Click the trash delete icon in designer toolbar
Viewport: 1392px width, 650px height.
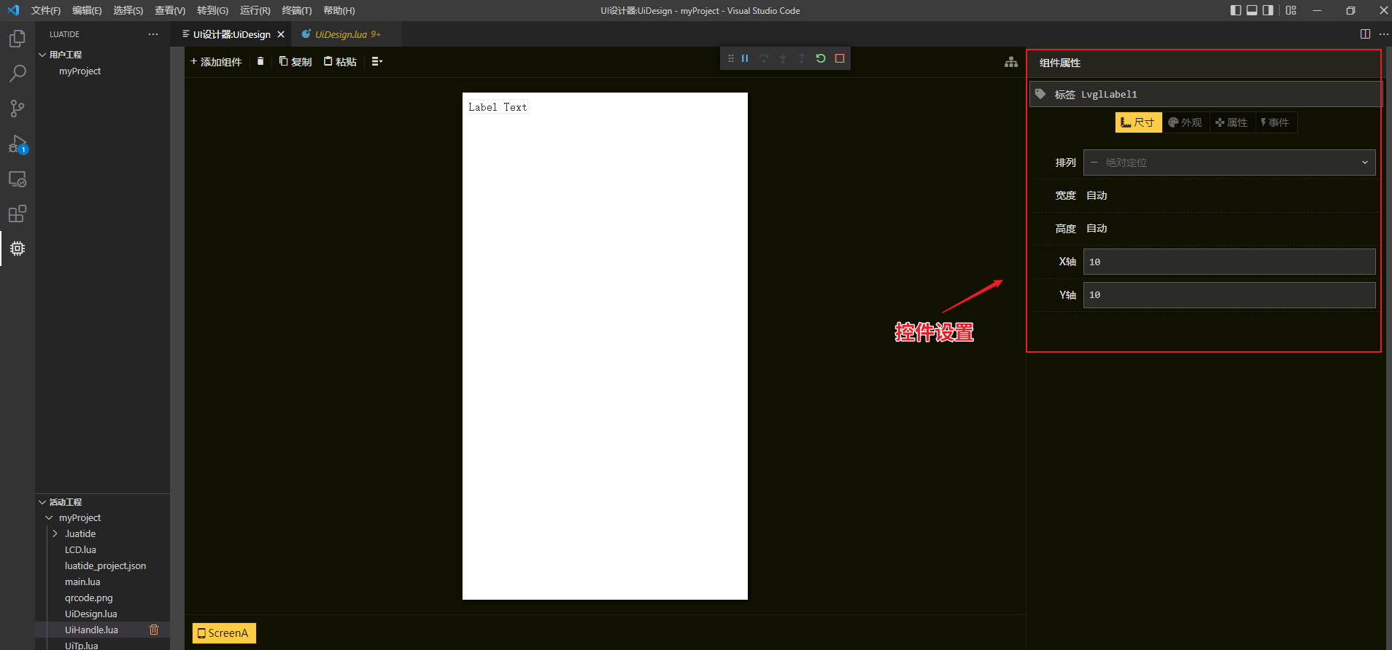[x=260, y=62]
